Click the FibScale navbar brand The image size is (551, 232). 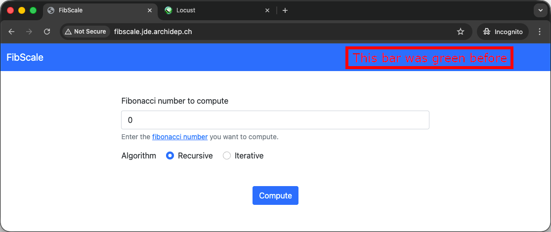(x=25, y=57)
